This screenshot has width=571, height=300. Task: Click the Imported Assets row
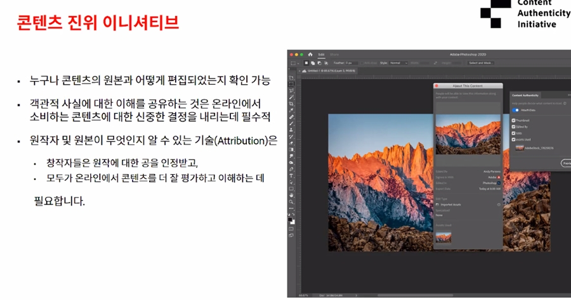(x=468, y=204)
